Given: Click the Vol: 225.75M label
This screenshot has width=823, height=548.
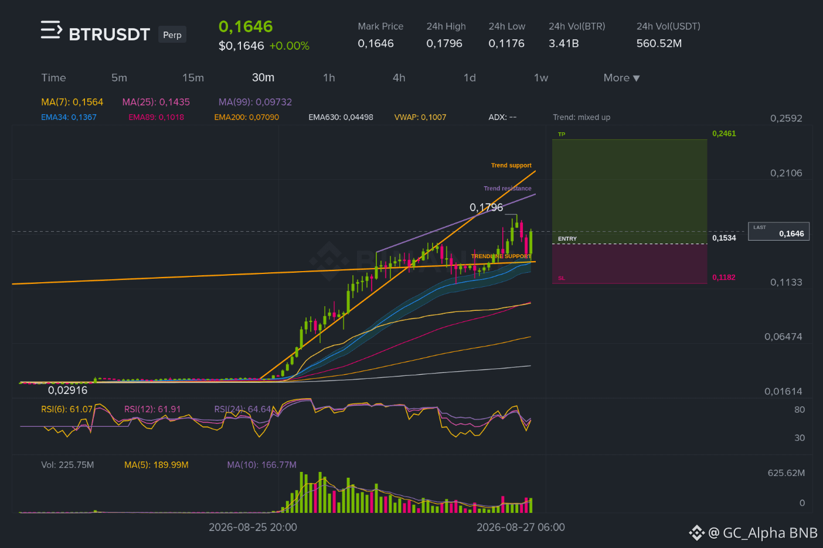Looking at the screenshot, I should tap(67, 465).
